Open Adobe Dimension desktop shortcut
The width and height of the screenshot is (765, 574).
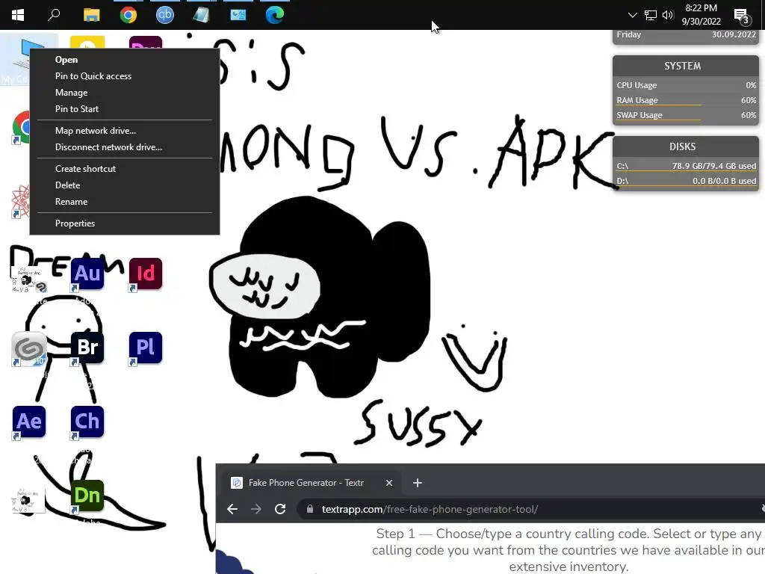point(87,496)
